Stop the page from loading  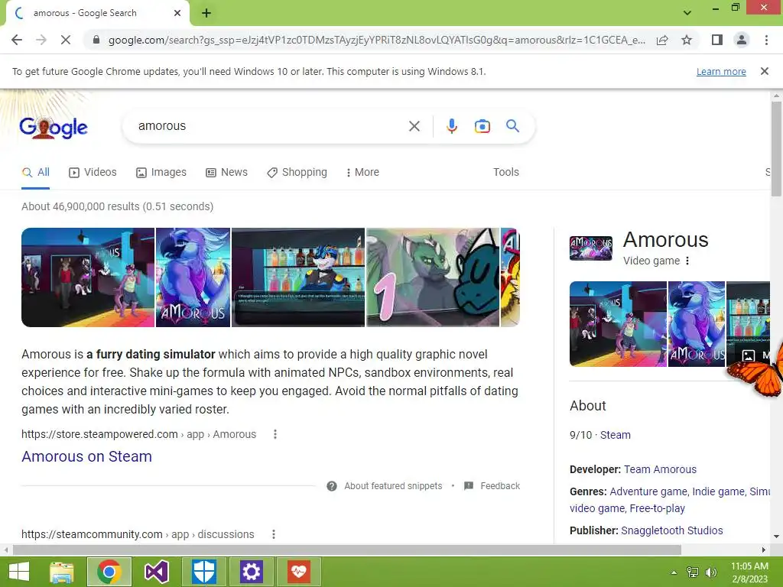[x=66, y=40]
